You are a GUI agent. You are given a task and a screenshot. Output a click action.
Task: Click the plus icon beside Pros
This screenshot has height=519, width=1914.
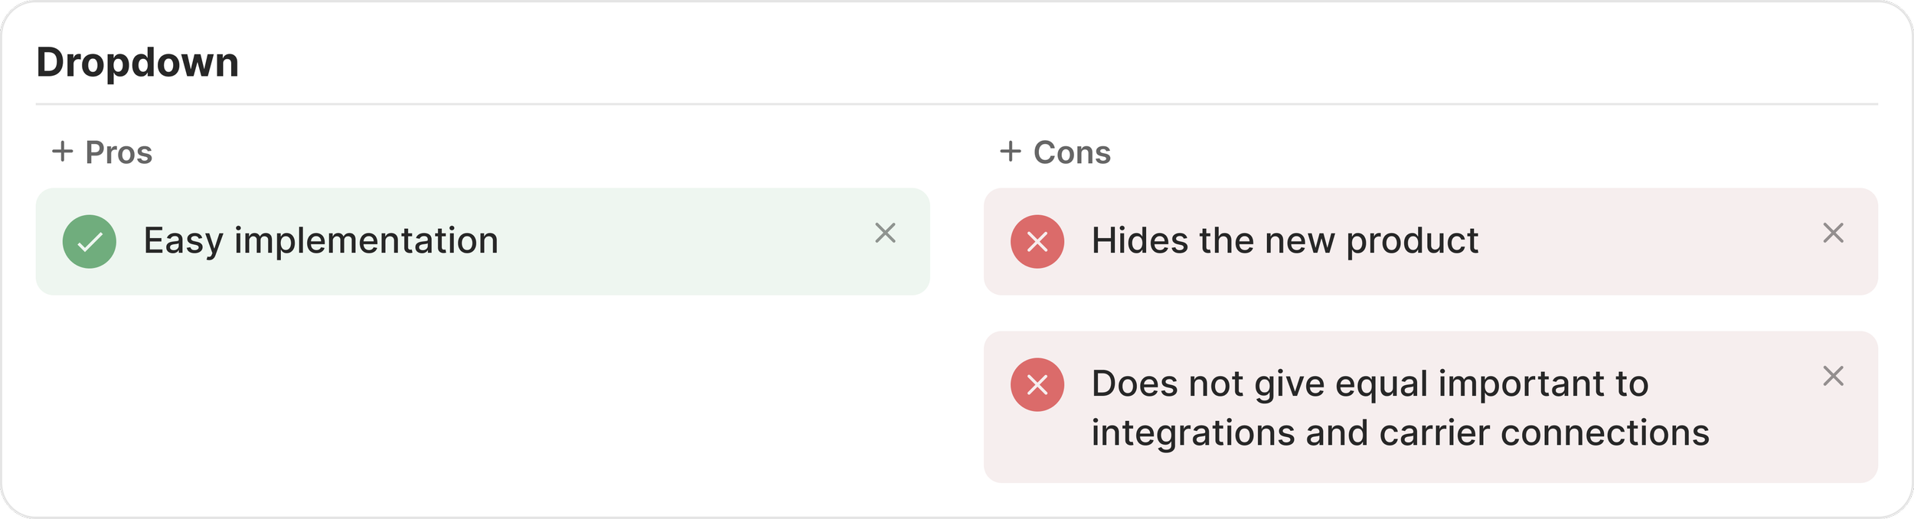point(62,152)
